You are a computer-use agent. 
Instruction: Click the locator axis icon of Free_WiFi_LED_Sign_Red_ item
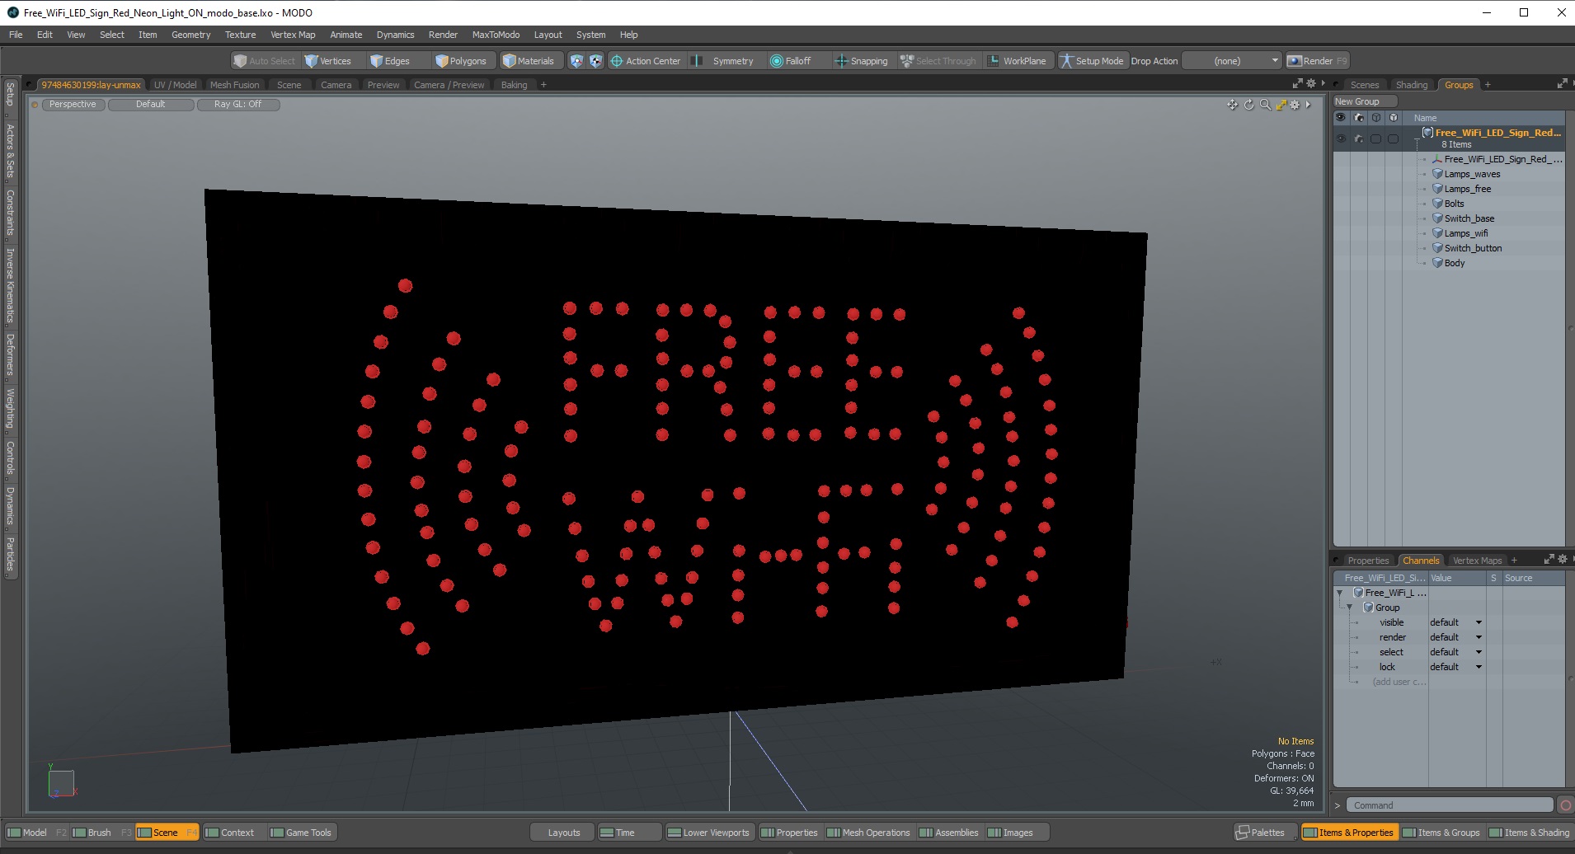1437,159
